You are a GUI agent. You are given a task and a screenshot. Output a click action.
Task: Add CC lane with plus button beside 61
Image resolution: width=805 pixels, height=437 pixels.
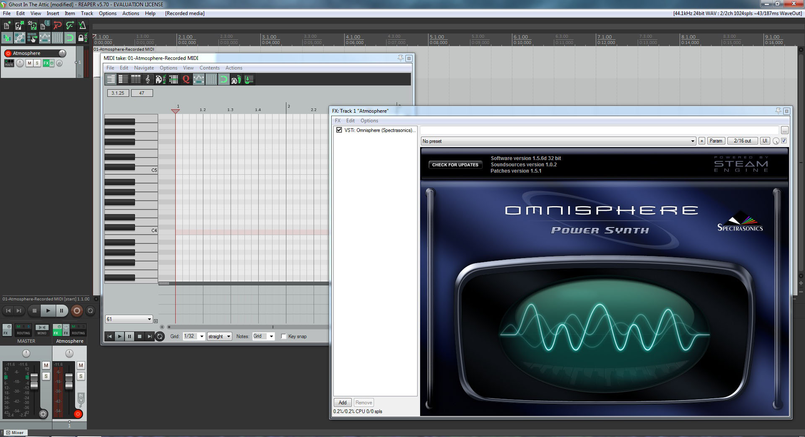pos(156,321)
